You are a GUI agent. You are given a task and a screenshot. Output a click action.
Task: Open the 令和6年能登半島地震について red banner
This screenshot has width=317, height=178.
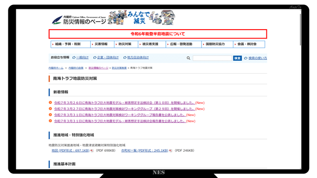[158, 34]
